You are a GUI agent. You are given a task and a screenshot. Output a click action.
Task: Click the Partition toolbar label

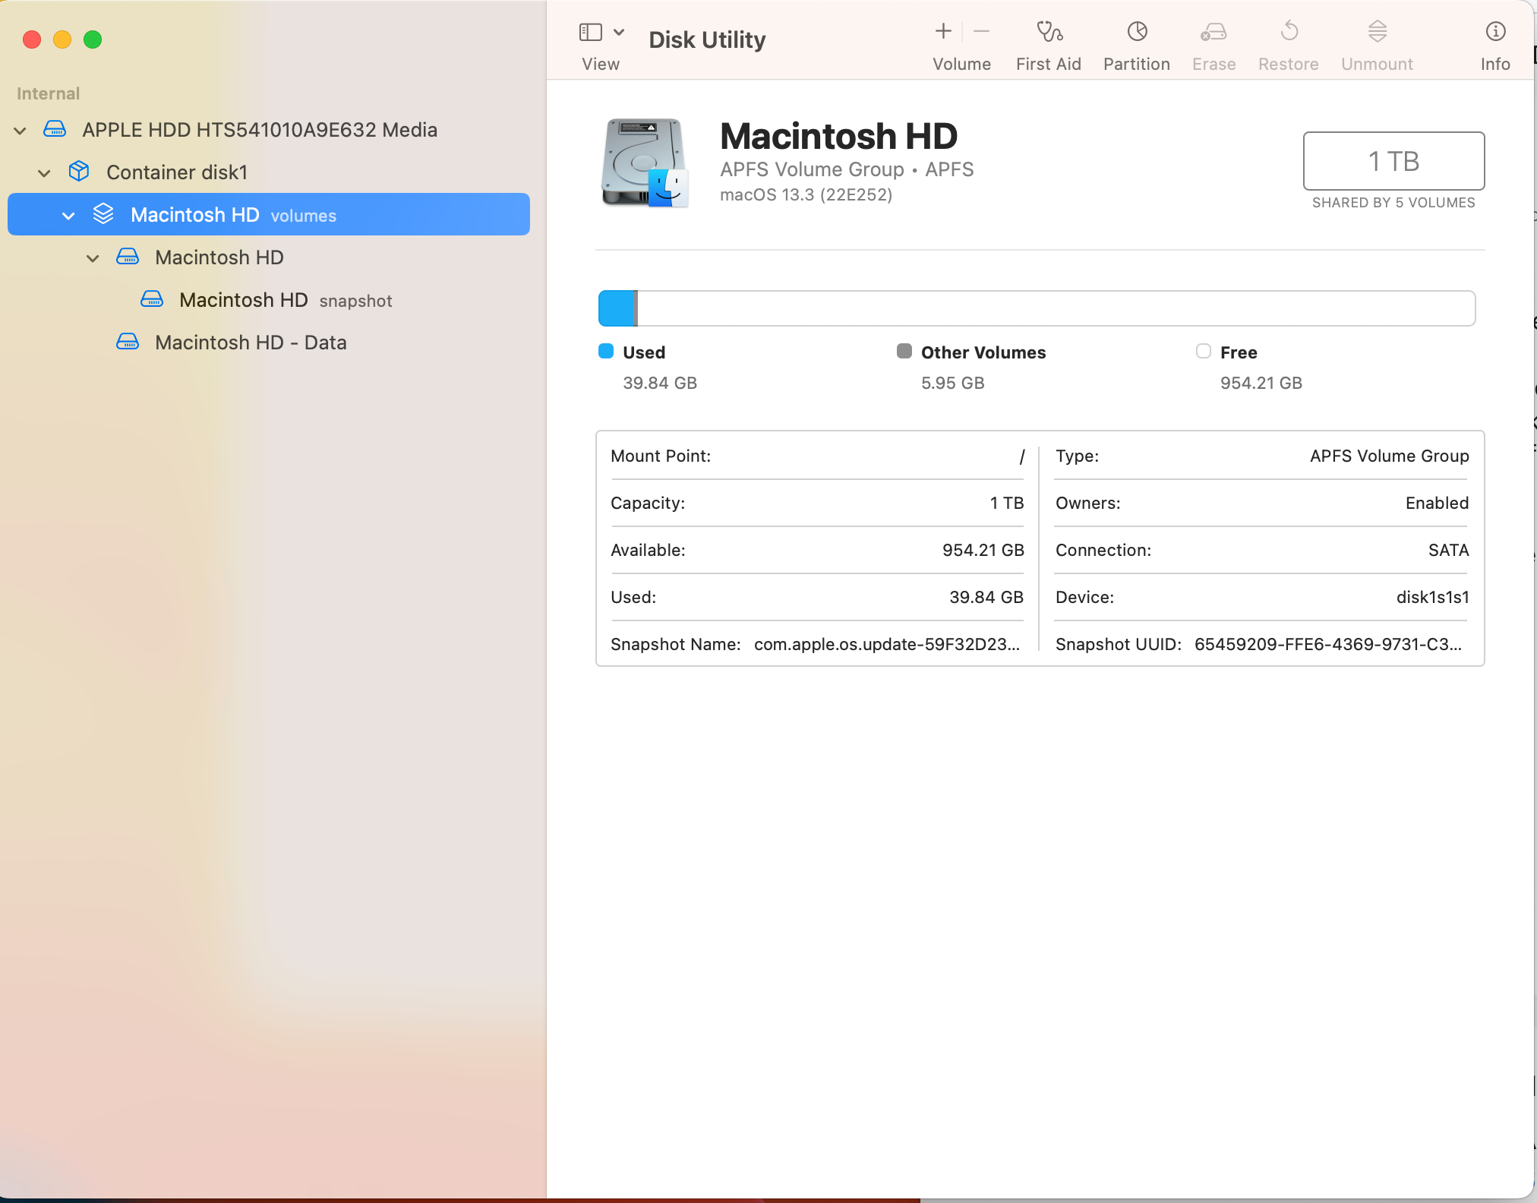pos(1136,64)
